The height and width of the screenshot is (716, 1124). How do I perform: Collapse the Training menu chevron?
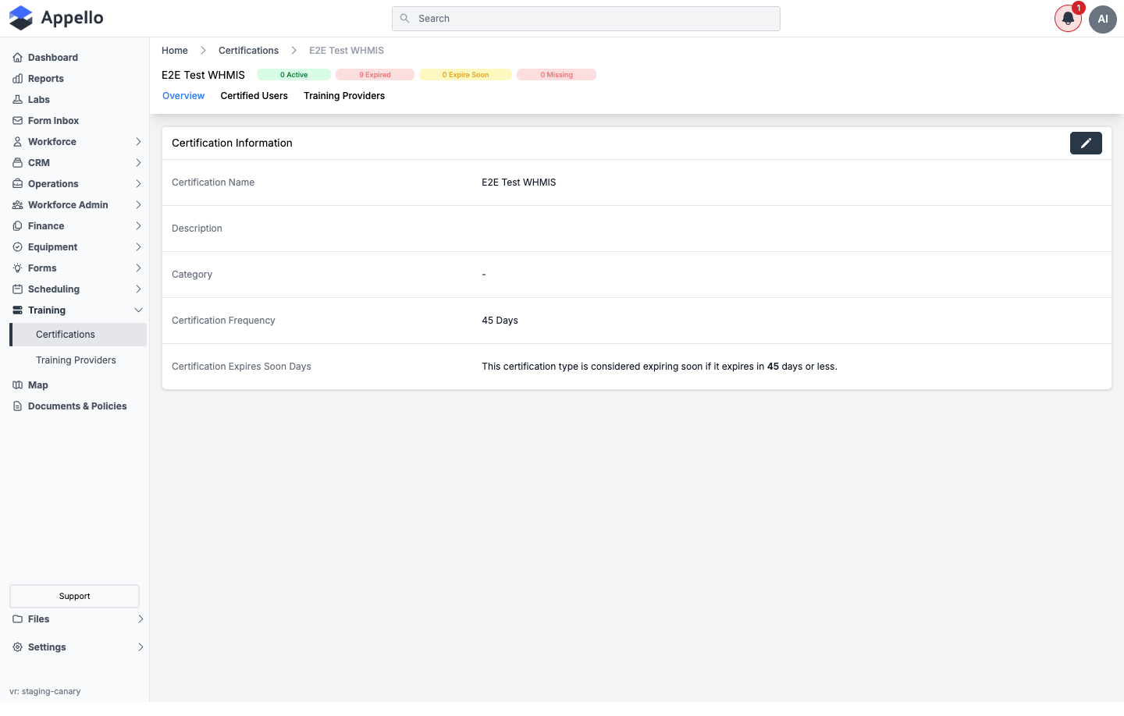[138, 310]
